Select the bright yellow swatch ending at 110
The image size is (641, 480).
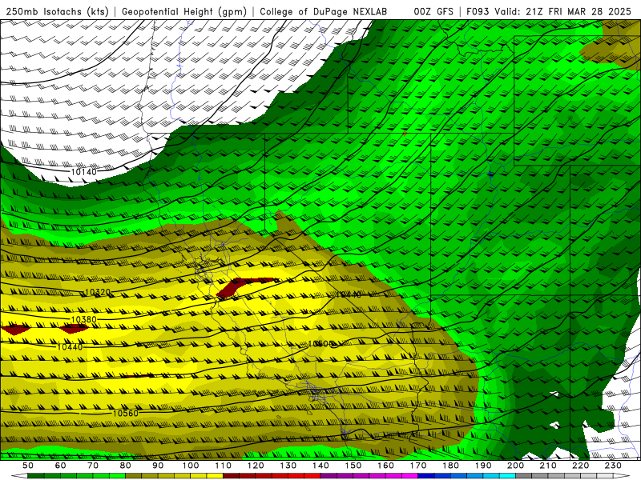[x=215, y=476]
